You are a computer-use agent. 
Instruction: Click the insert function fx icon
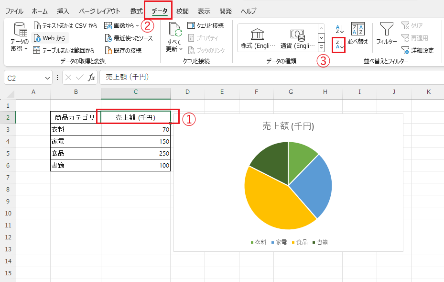(91, 78)
